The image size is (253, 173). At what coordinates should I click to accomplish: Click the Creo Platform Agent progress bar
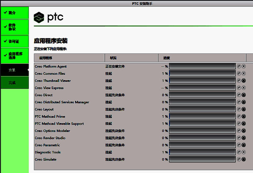point(202,66)
